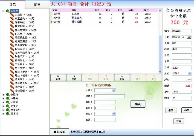Open the 方式 payment method dropdown
194x136 pixels.
pos(189,74)
